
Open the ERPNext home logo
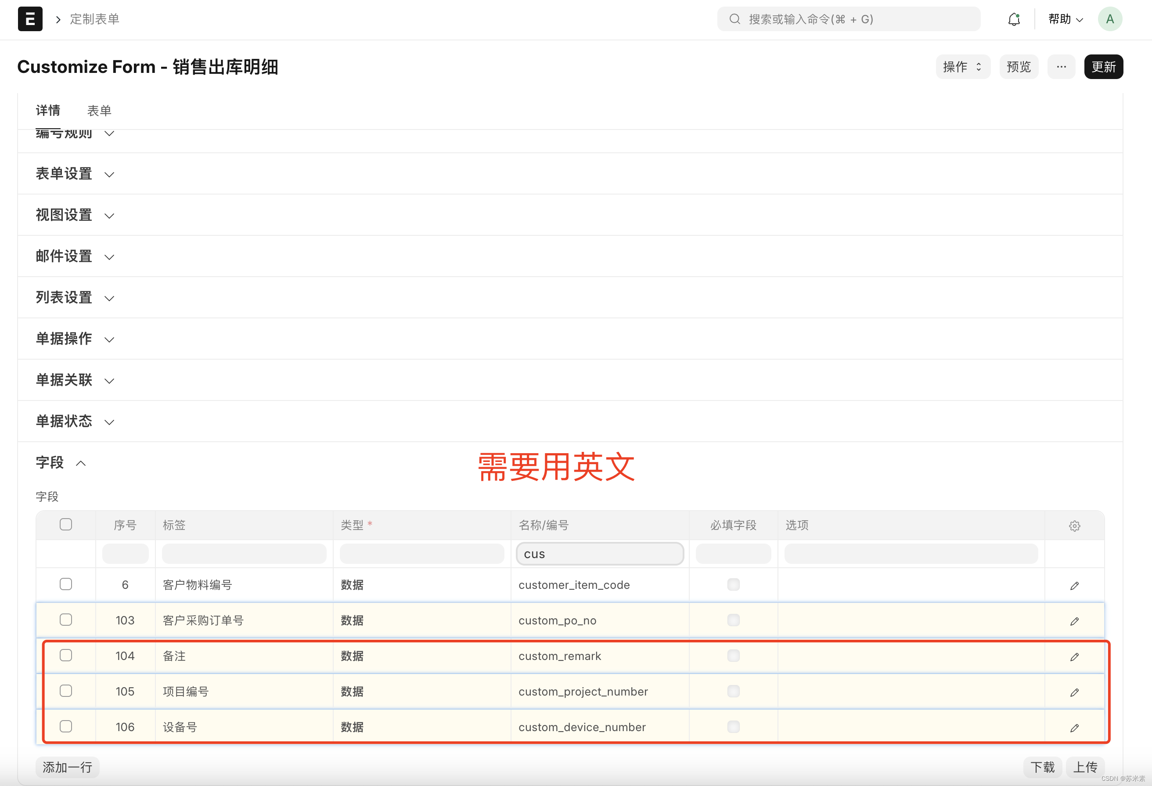pyautogui.click(x=30, y=19)
